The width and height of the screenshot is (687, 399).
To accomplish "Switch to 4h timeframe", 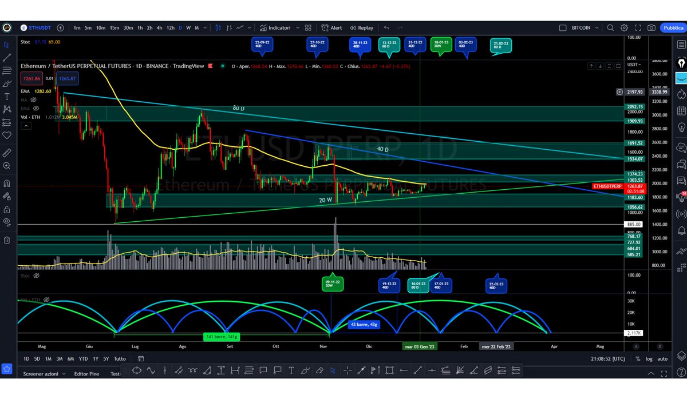I will [x=160, y=27].
